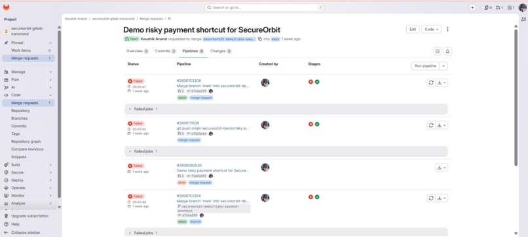Open the Code dropdown button
528x237 pixels.
431,29
